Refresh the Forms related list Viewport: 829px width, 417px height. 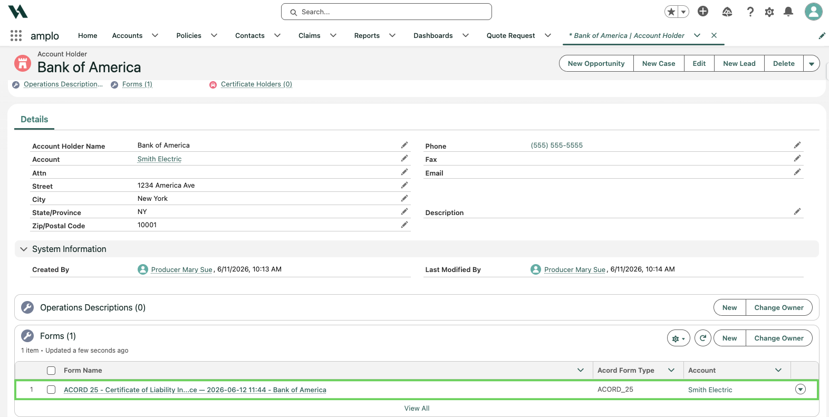(703, 338)
